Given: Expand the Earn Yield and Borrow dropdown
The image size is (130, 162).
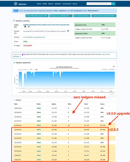Looking at the screenshot, I should coord(82,16).
